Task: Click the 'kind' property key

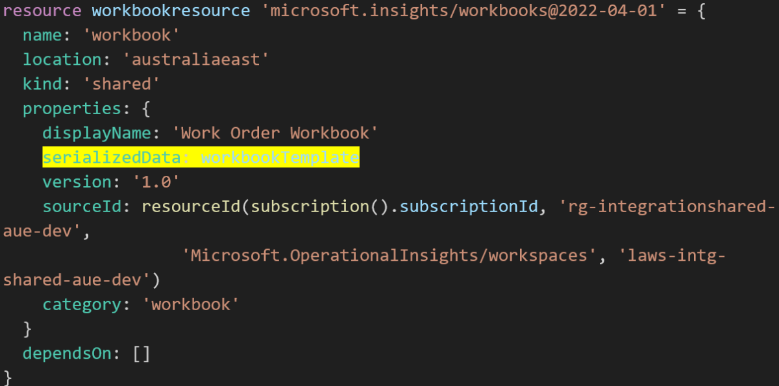Action: pyautogui.click(x=42, y=84)
